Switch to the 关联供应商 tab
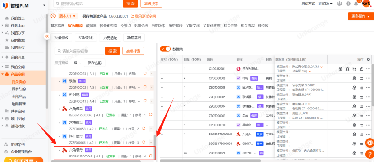 pyautogui.click(x=212, y=26)
